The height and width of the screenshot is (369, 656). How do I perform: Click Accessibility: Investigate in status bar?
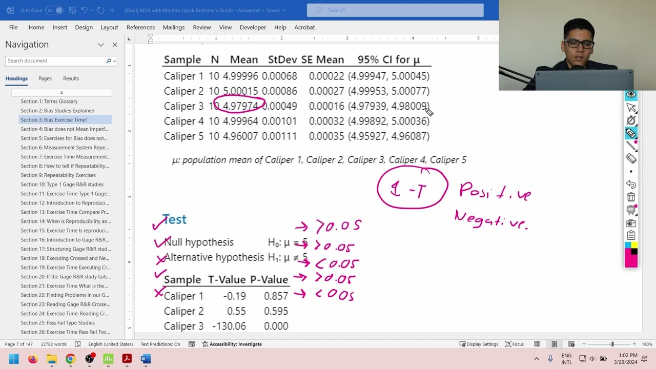[x=232, y=344]
